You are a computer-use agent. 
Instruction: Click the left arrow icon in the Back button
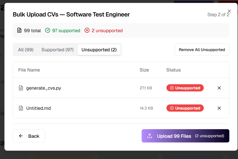(21, 136)
